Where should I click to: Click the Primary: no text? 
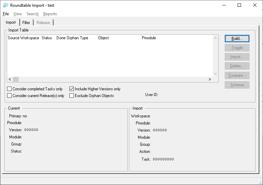click(x=18, y=116)
